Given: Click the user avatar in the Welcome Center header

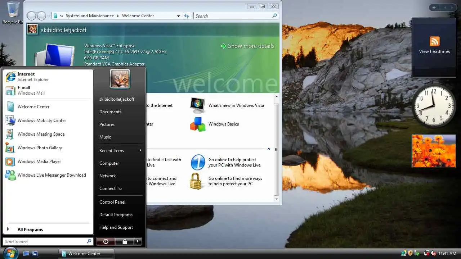Looking at the screenshot, I should [32, 29].
